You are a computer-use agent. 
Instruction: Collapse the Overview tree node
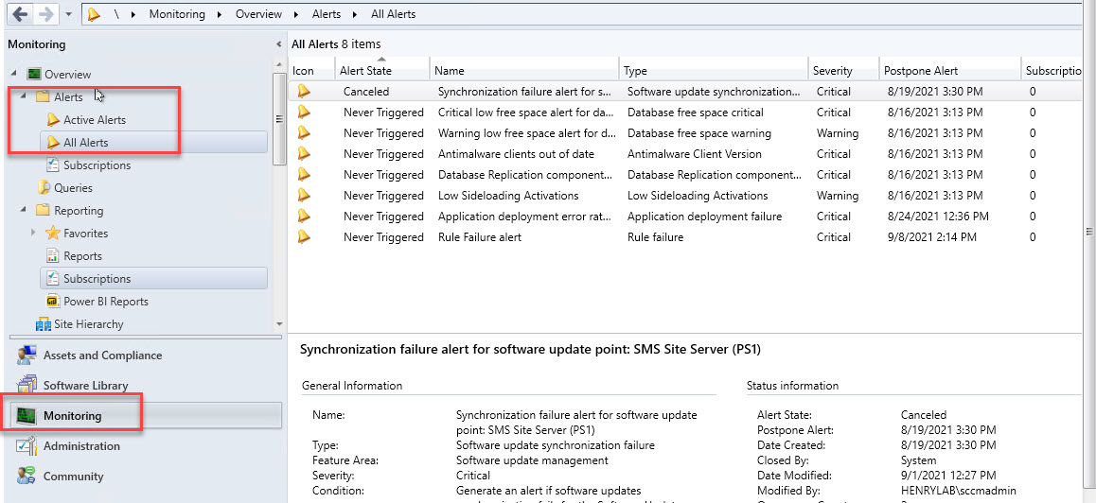pos(15,74)
